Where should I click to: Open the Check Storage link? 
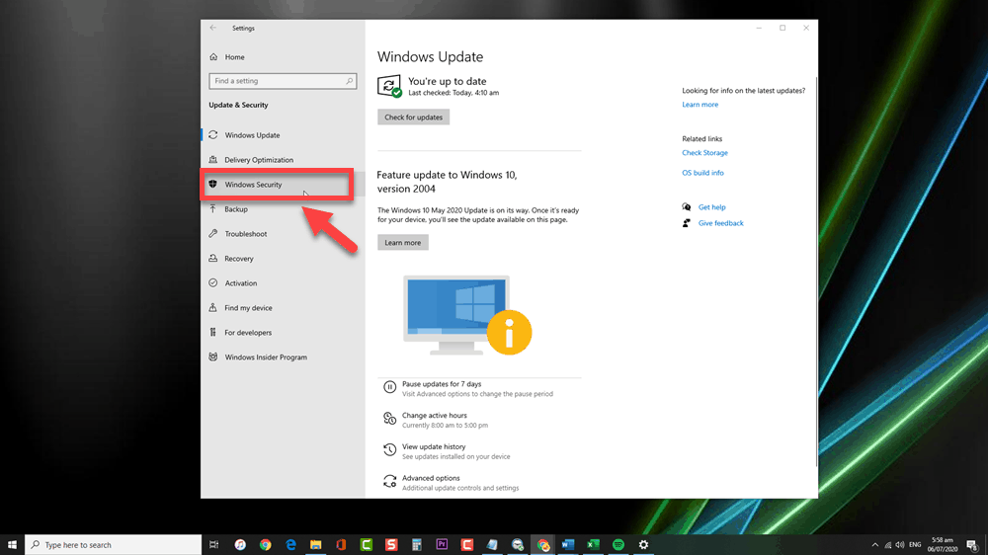tap(704, 152)
